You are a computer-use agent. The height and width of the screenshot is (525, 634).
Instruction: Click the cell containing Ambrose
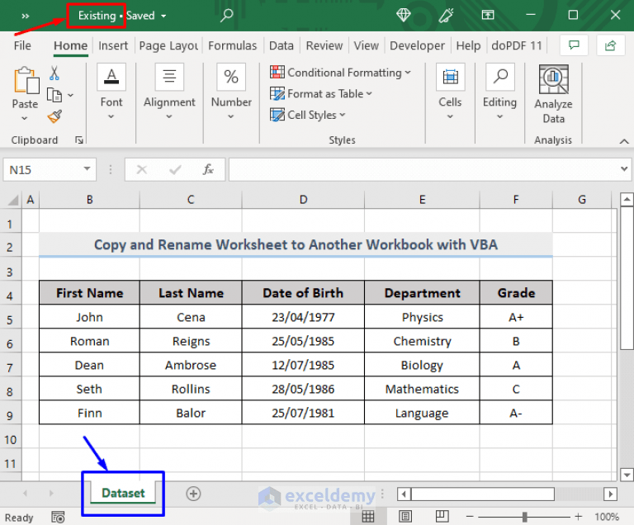coord(191,365)
